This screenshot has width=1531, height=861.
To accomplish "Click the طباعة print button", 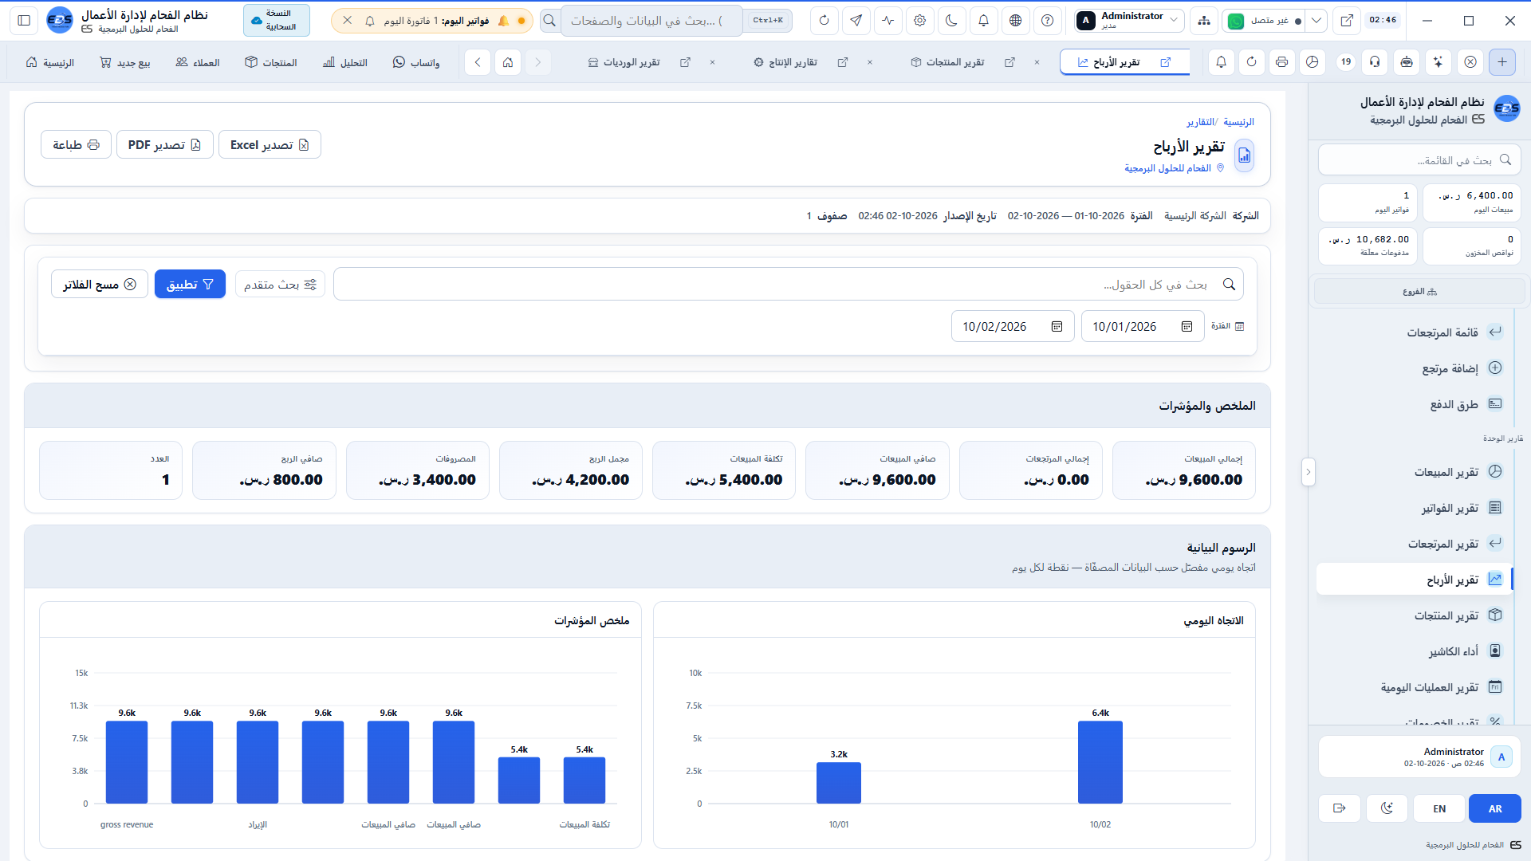I will pyautogui.click(x=76, y=145).
